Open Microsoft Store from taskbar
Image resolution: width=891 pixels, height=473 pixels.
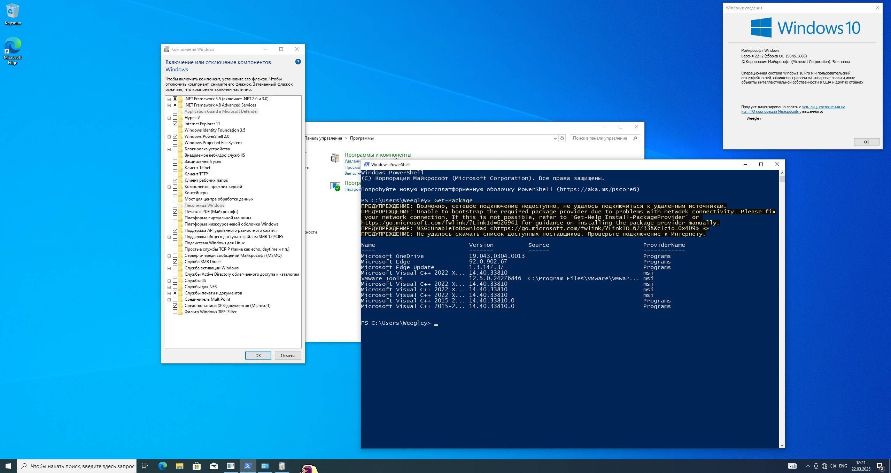point(196,466)
